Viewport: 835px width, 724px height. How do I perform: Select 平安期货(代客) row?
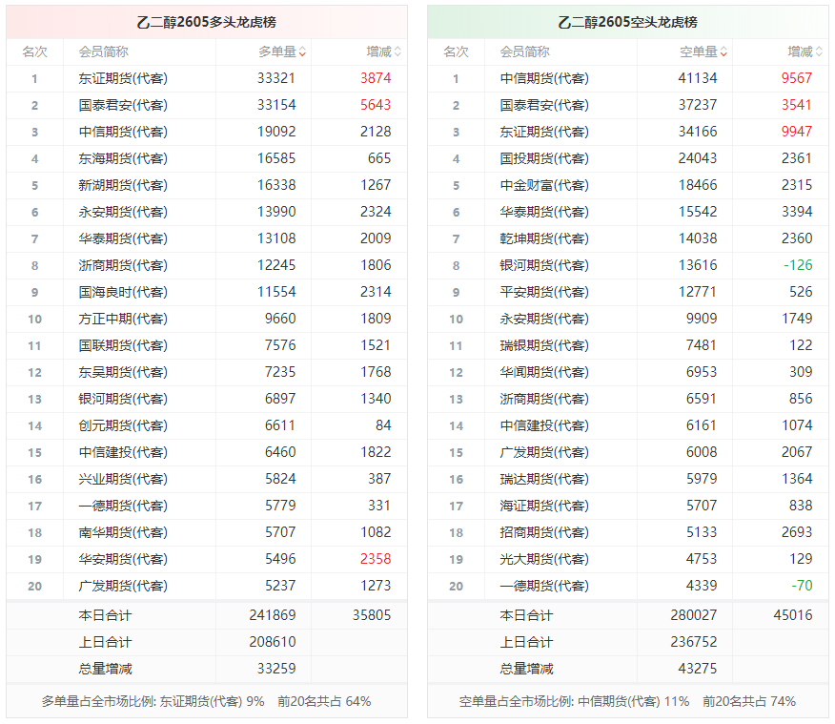coord(628,292)
